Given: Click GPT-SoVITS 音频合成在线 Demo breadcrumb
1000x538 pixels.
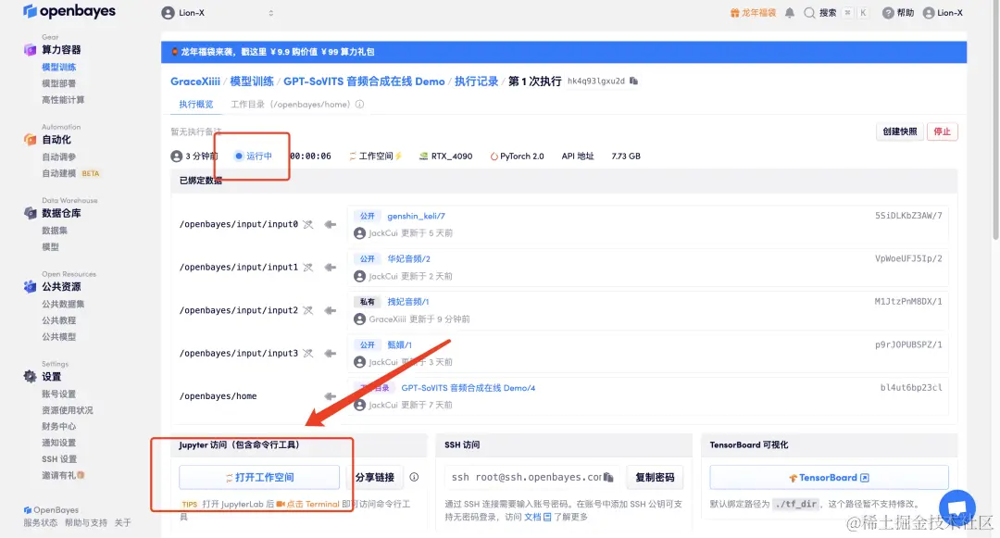Looking at the screenshot, I should (364, 81).
